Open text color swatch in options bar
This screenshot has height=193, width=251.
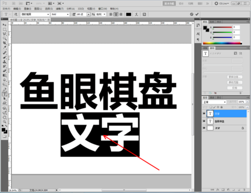(129, 15)
